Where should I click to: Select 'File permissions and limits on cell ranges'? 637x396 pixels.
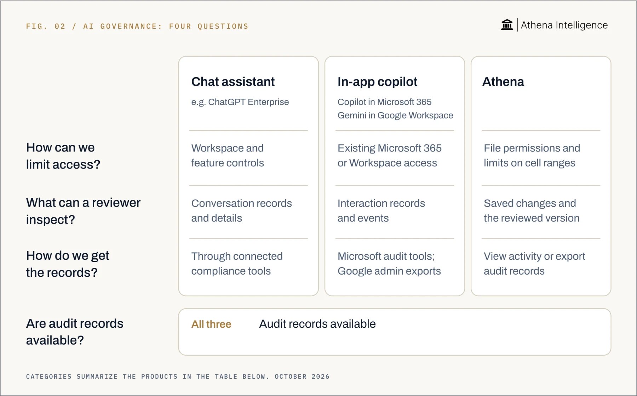point(532,155)
